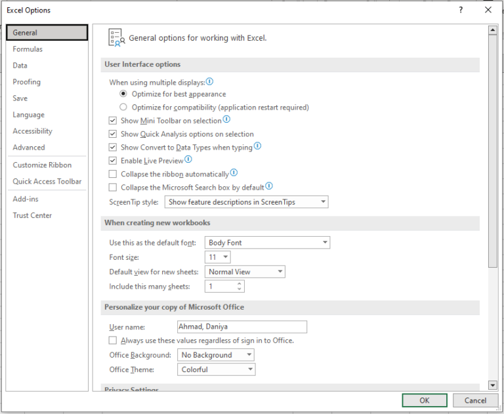Uncheck Show Mini Toolbar on selection
Image resolution: width=504 pixels, height=414 pixels.
click(x=112, y=121)
